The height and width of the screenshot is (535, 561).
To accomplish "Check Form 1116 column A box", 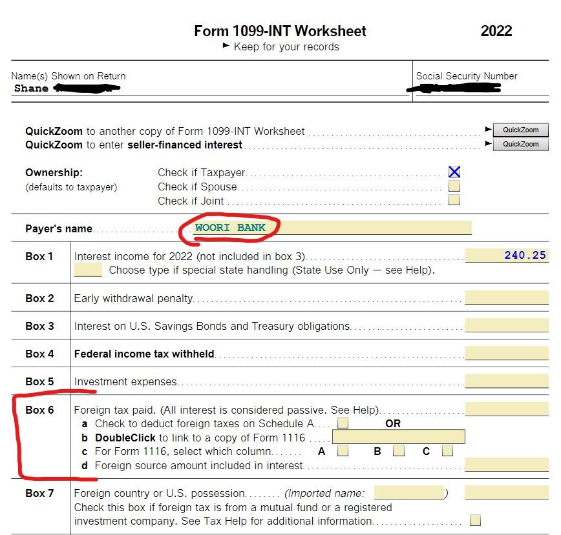I will (343, 450).
